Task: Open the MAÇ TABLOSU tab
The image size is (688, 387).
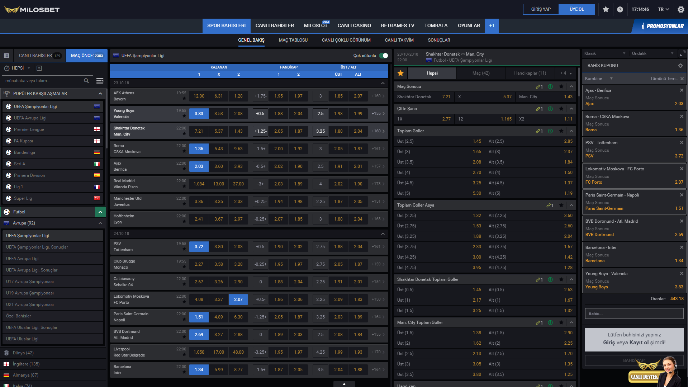Action: tap(293, 40)
